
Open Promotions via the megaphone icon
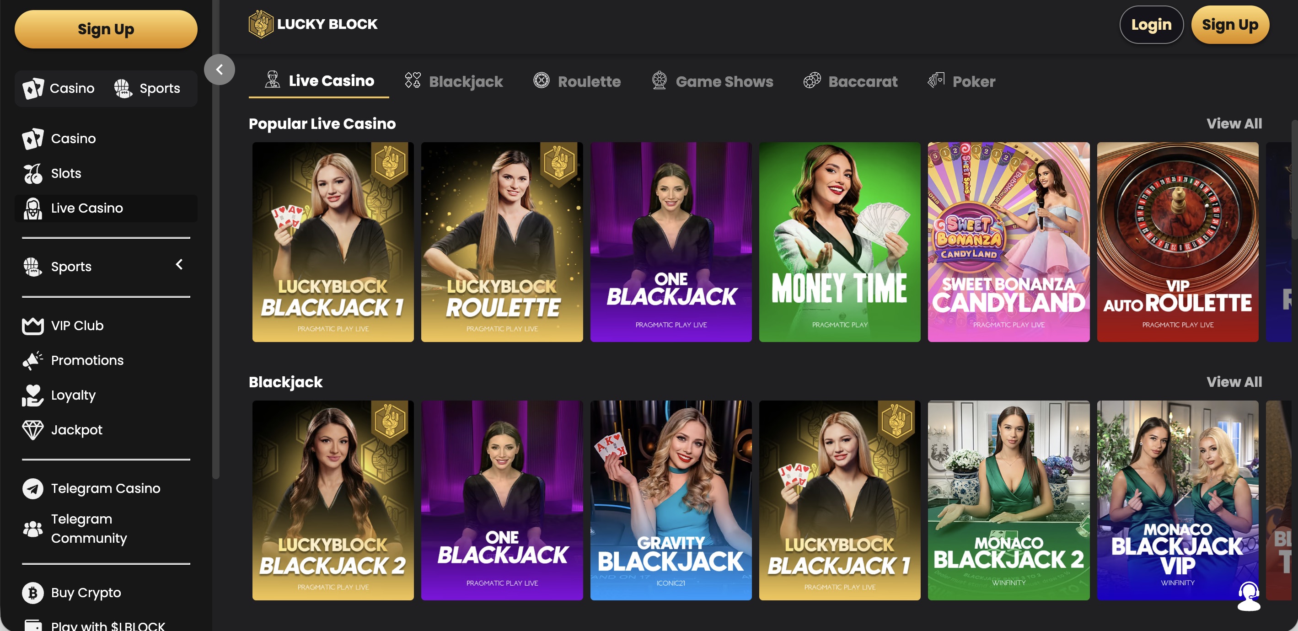[33, 361]
